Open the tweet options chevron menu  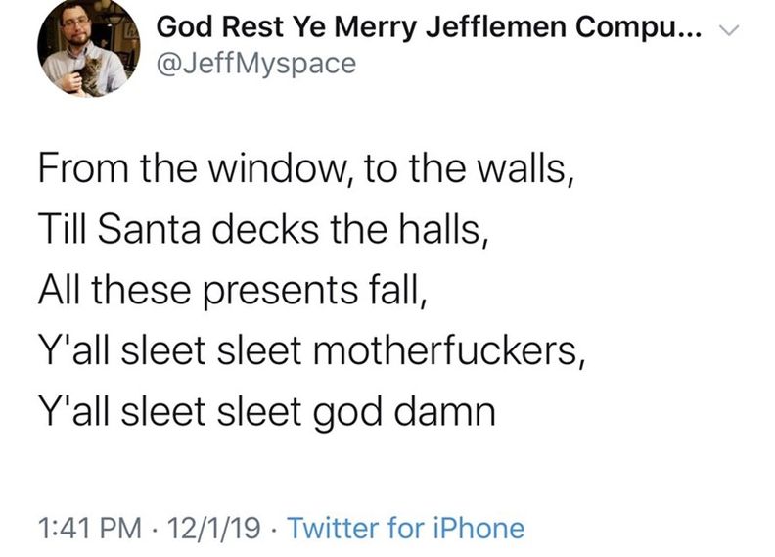tap(729, 30)
